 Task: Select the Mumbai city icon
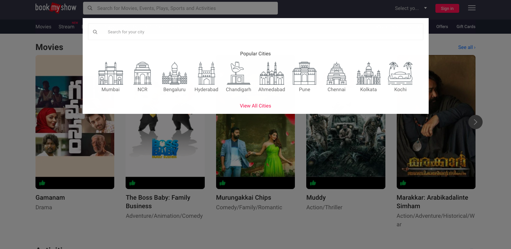pos(111,73)
